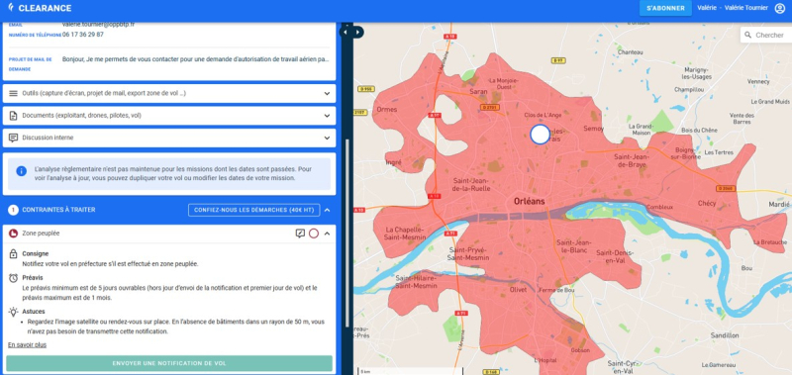Collapse the Zone peuplée constraint
Screen dimensions: 792x375
pos(327,234)
